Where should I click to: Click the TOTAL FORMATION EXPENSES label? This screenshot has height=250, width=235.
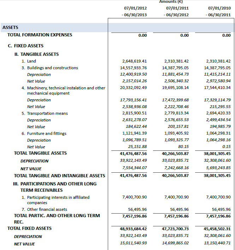point(40,35)
